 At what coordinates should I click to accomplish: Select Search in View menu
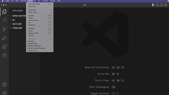point(40,18)
